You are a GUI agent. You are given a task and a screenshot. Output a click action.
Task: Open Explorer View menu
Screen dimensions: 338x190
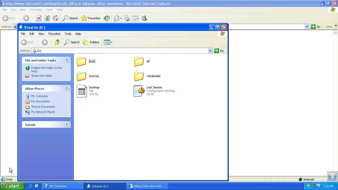[41, 34]
